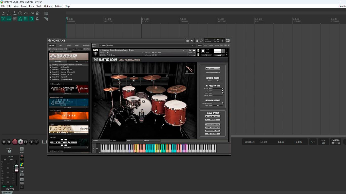
Task: Toggle snapping magnet icon
Action: [x=31, y=19]
